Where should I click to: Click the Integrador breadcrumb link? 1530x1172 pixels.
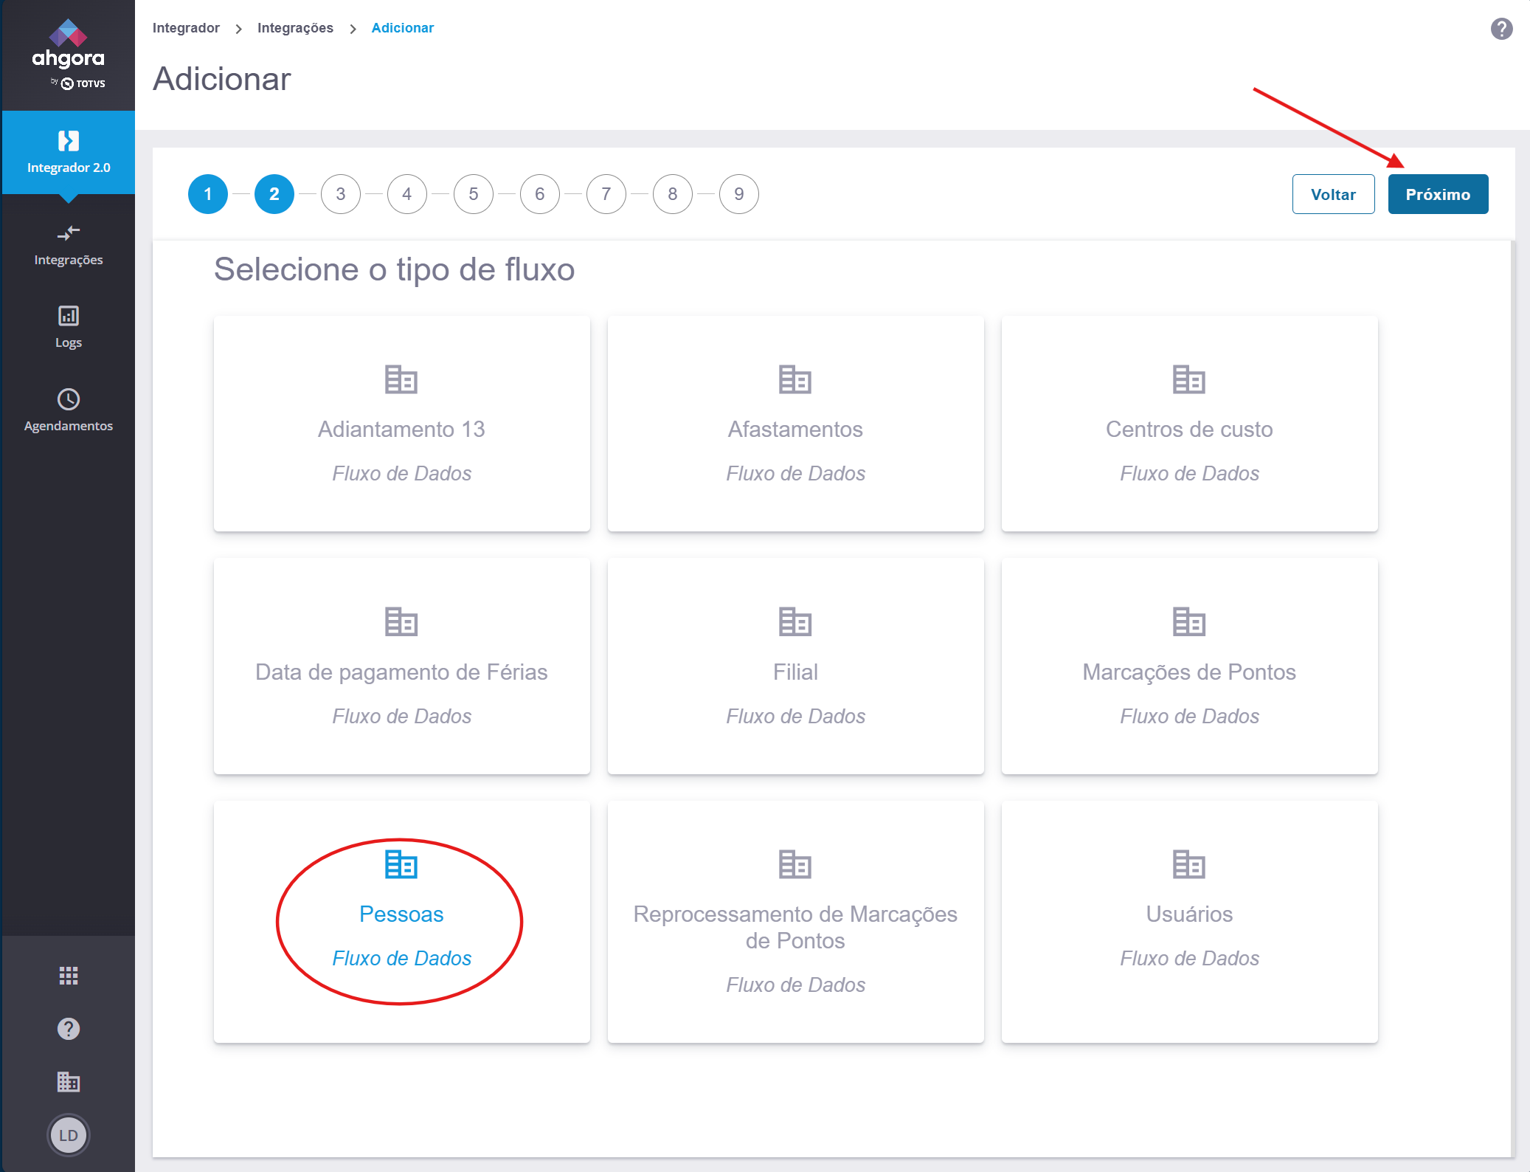186,28
